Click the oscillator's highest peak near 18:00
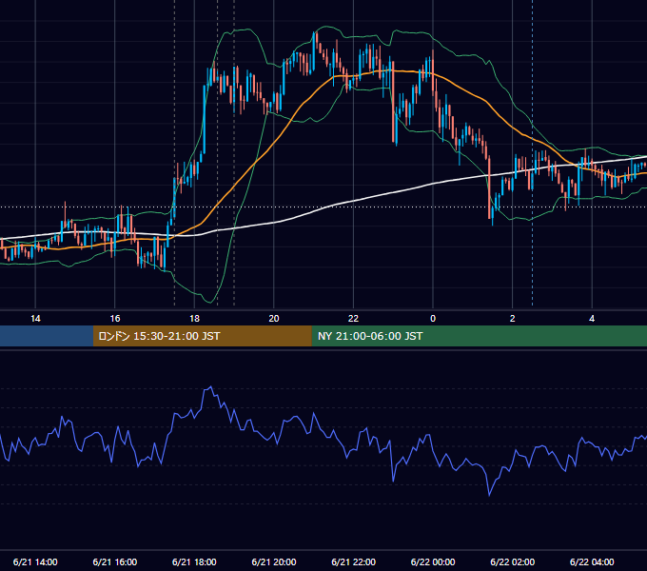 point(211,387)
